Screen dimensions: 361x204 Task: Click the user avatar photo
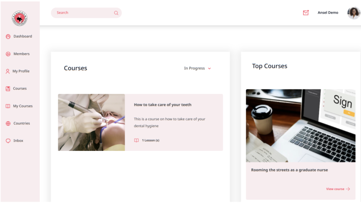353,13
